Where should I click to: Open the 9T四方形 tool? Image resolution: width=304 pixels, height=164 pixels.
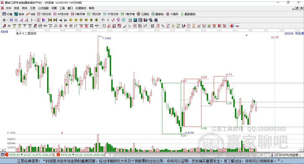pyautogui.click(x=111, y=14)
